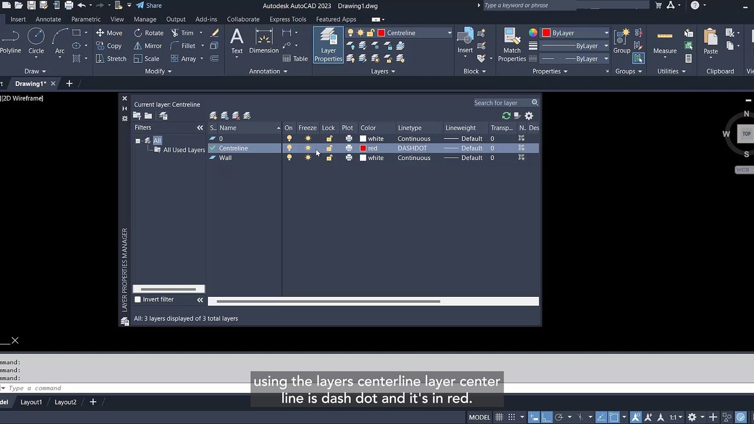This screenshot has height=424, width=754.
Task: Switch to the Layout1 tab
Action: [31, 402]
